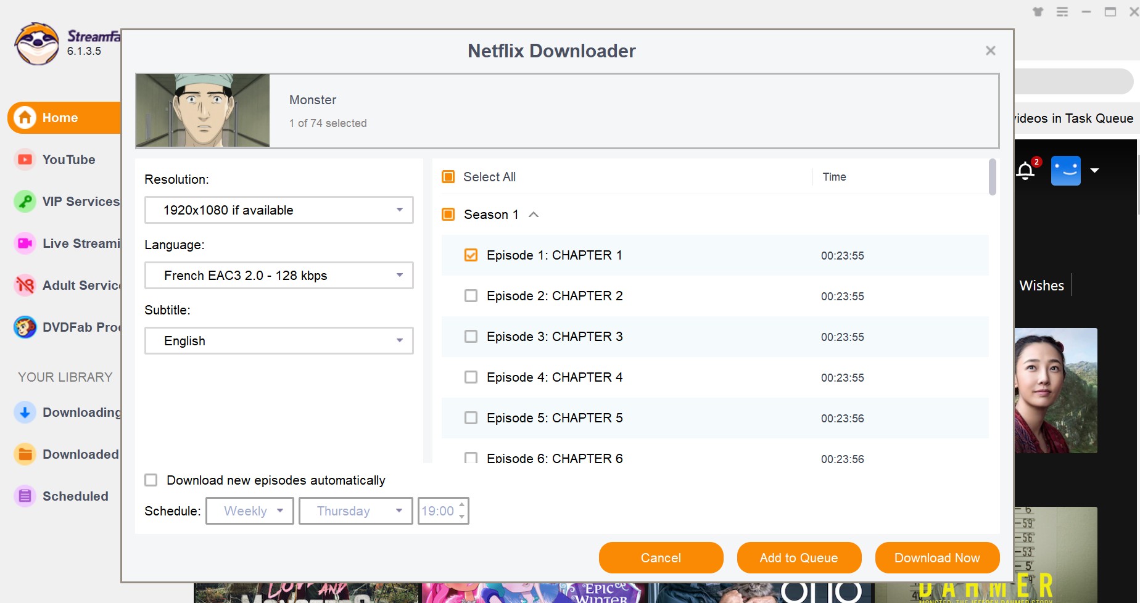Enable Download new episodes automatically
The height and width of the screenshot is (603, 1140).
point(151,480)
